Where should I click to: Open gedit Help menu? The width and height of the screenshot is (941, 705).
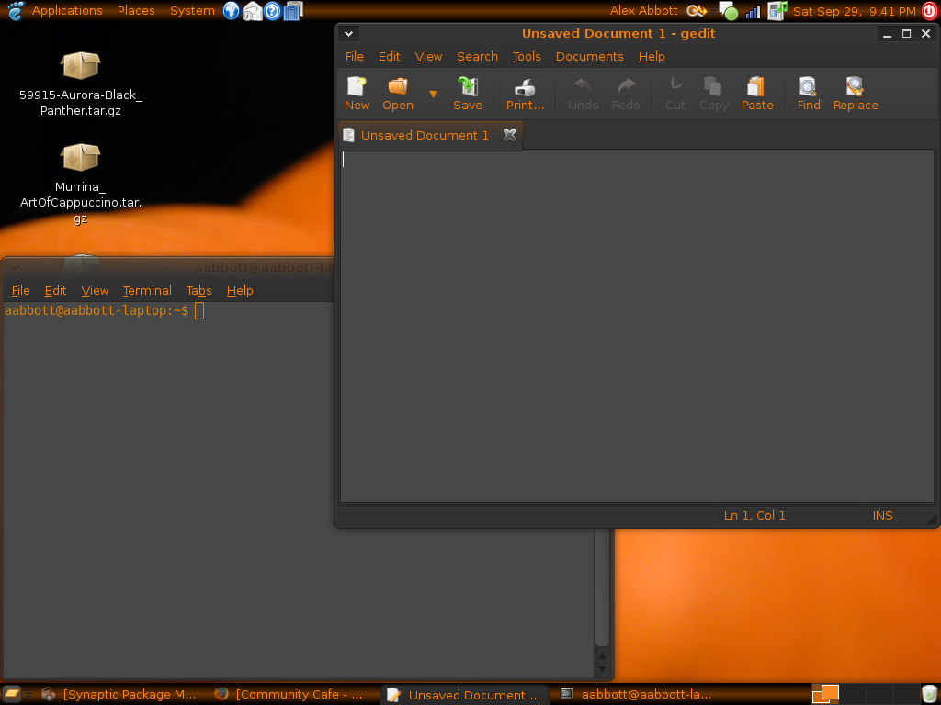pyautogui.click(x=652, y=56)
